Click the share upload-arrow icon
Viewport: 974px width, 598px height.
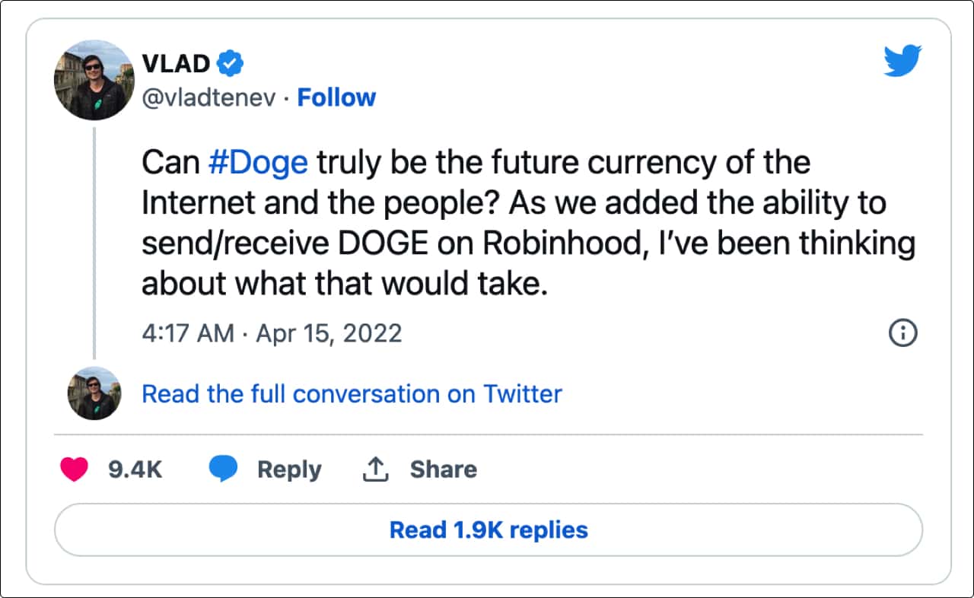(x=374, y=469)
